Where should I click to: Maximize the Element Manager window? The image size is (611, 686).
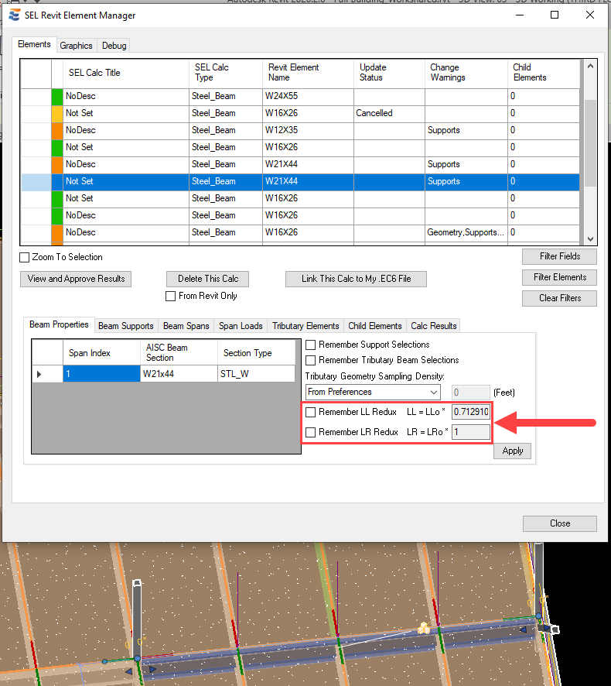[555, 15]
